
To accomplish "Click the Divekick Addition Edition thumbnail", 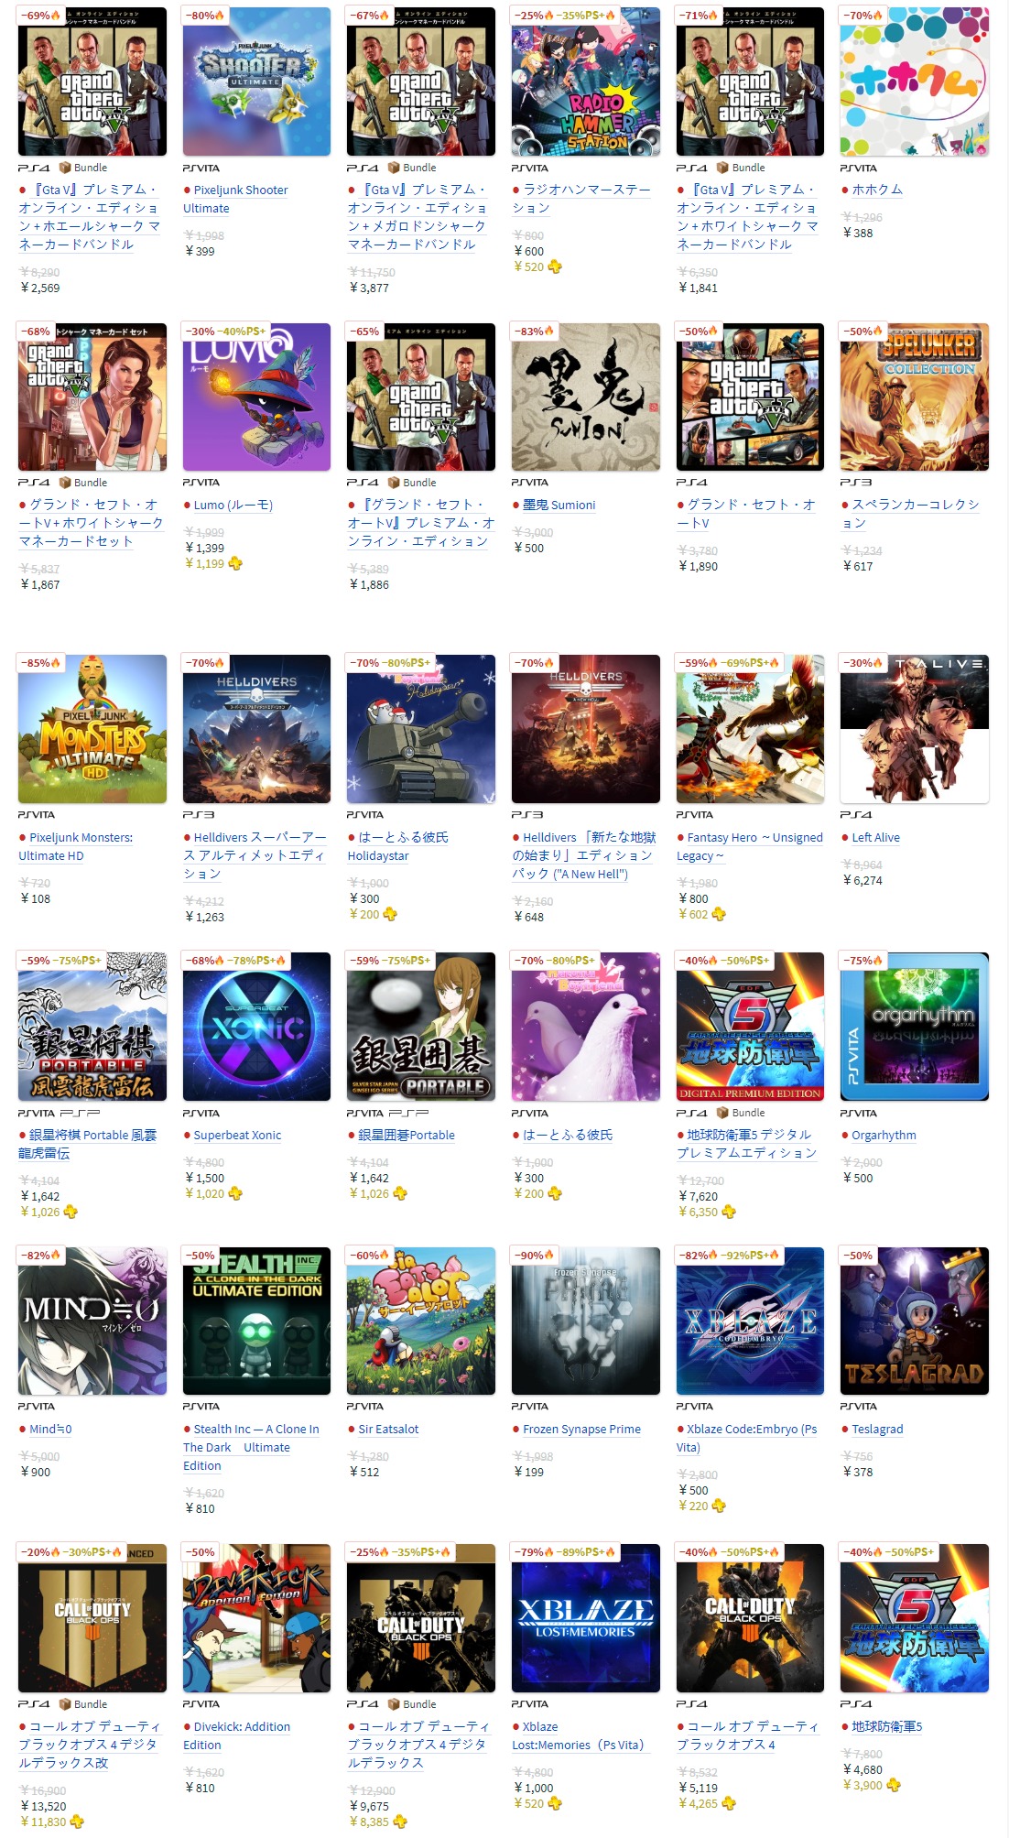I will point(256,1618).
